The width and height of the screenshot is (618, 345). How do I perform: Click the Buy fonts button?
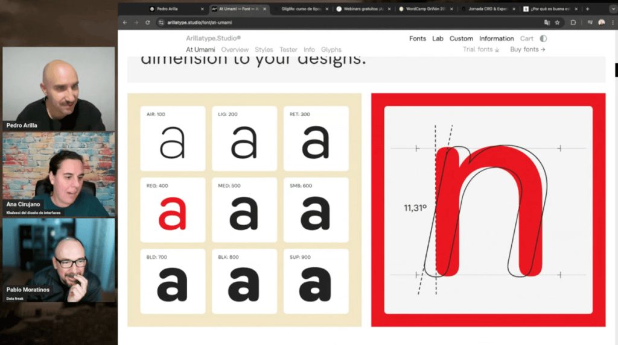click(527, 49)
